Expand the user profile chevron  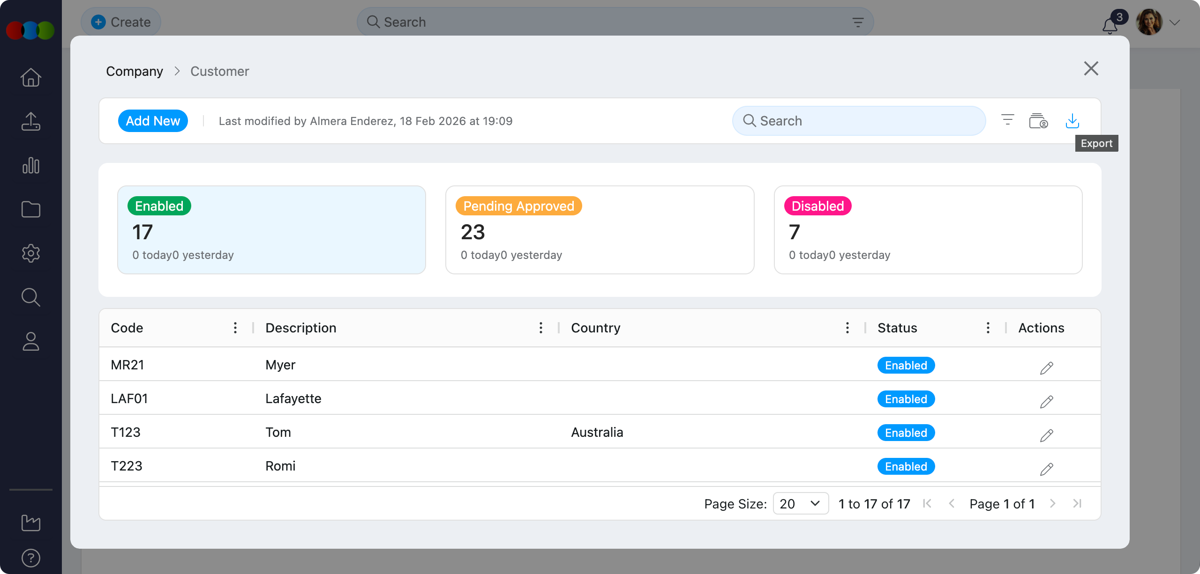[x=1175, y=22]
